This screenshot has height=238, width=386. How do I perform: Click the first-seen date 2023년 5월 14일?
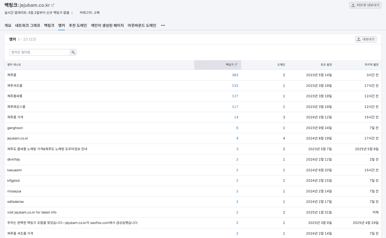coord(319,75)
